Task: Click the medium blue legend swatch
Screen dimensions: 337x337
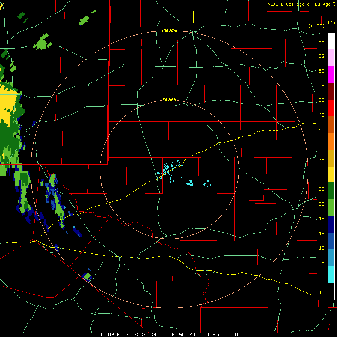Action: coord(331,241)
